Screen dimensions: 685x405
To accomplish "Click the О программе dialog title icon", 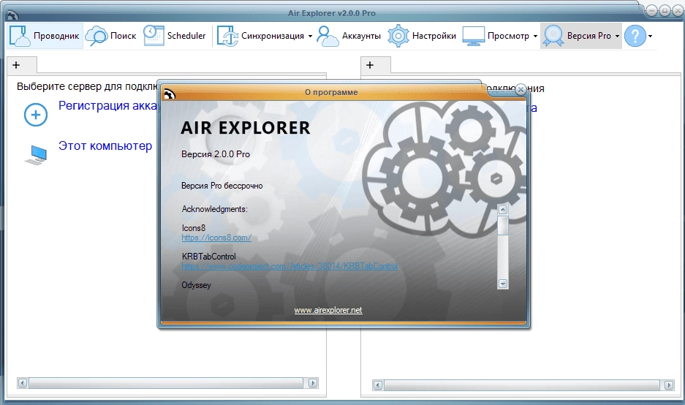I will click(x=169, y=94).
